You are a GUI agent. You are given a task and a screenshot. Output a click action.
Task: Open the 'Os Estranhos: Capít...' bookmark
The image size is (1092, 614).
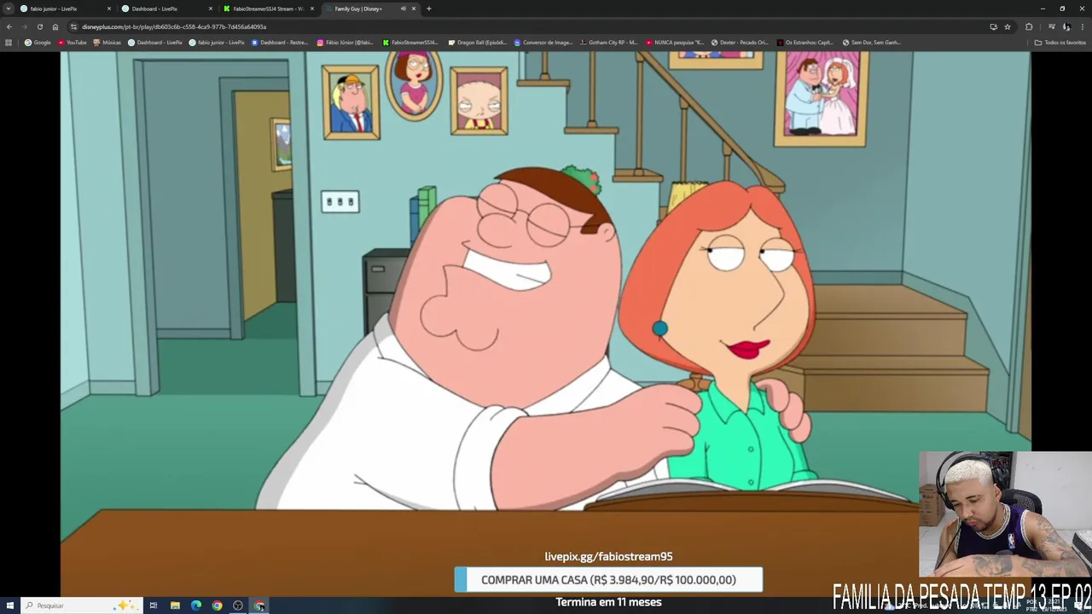click(805, 42)
